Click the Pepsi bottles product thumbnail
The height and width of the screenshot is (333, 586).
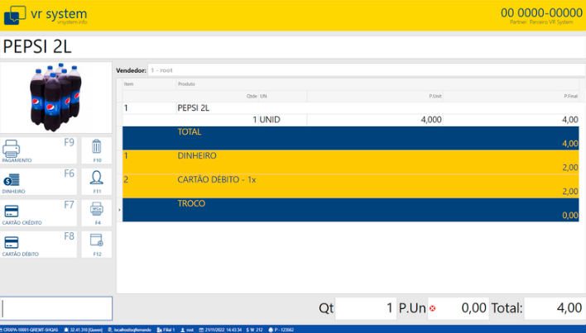pyautogui.click(x=56, y=98)
